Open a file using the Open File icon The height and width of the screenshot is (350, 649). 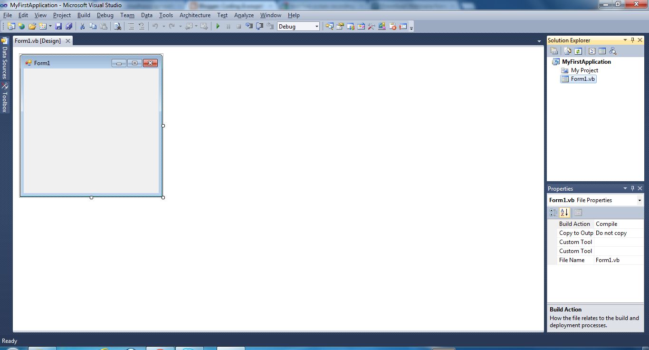pyautogui.click(x=32, y=26)
